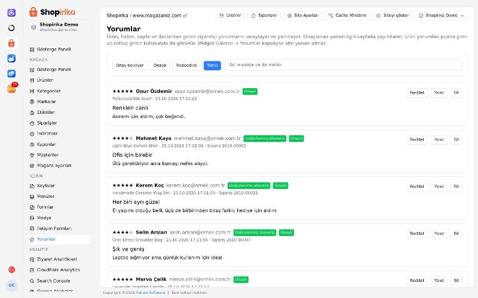This screenshot has width=478, height=298.
Task: Open Cloudflare Analytics in the sidebar
Action: 59,270
